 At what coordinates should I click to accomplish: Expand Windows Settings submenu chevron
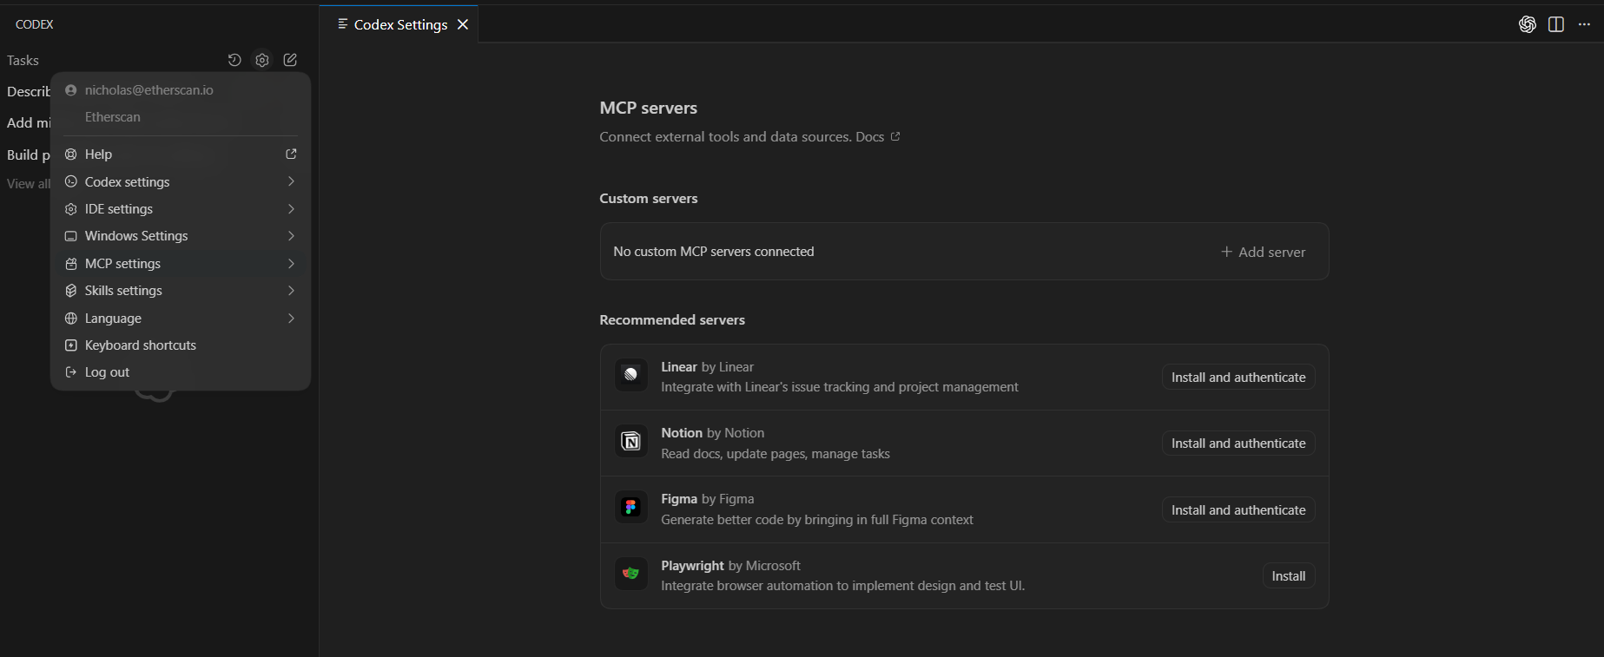pyautogui.click(x=291, y=236)
